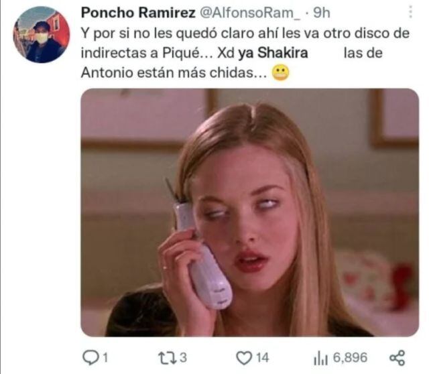Click the bold 'ya Shakira' text
429x374 pixels.
pyautogui.click(x=273, y=52)
